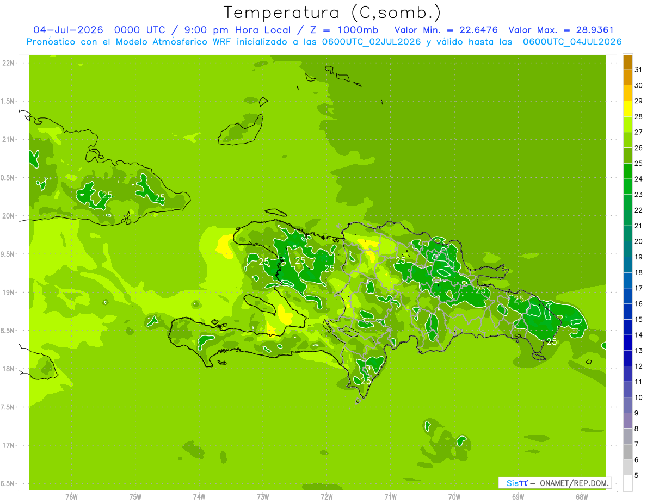Viewport: 653px width, 504px height.
Task: Click the '76W' longitude label
Action: click(71, 496)
